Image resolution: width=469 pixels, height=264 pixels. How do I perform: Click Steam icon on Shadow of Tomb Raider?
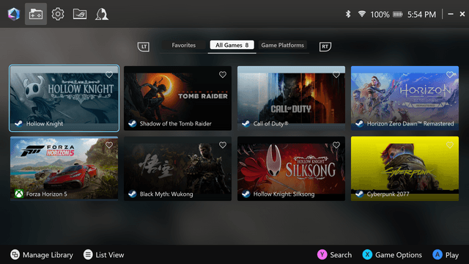tap(133, 124)
